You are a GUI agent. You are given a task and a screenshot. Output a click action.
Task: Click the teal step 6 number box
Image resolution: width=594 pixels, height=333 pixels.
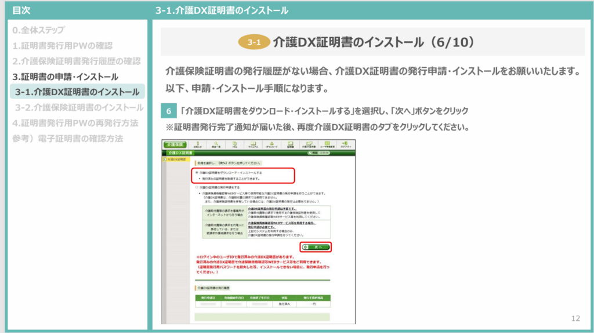(169, 111)
